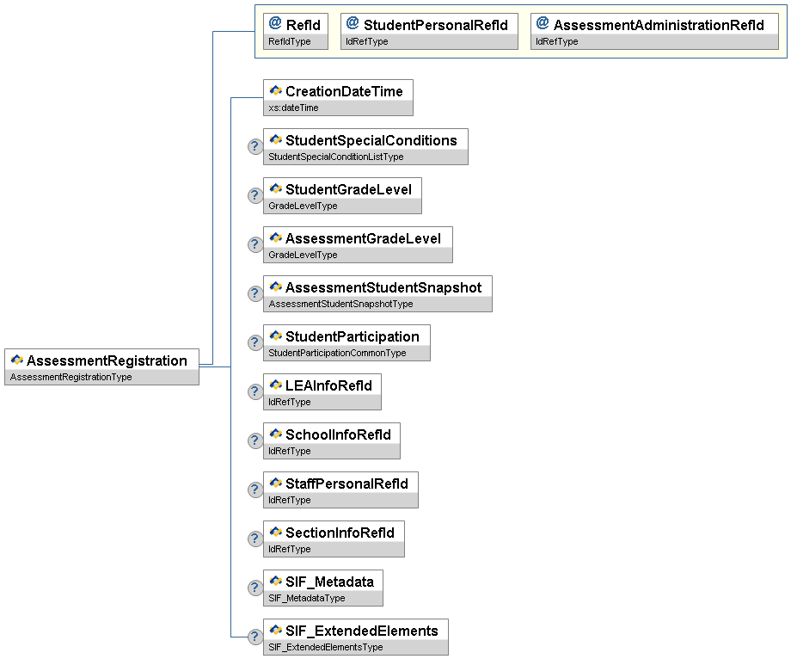Select the CreationDateTime element box
Screen dimensions: 791x659
point(343,91)
